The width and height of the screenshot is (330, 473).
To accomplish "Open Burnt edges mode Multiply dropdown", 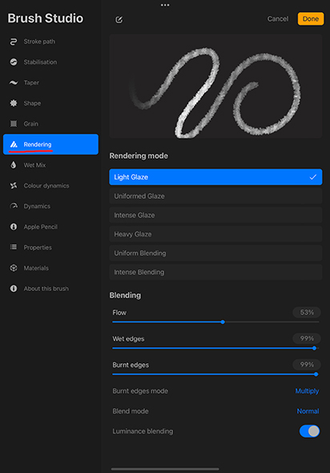I will tap(307, 391).
